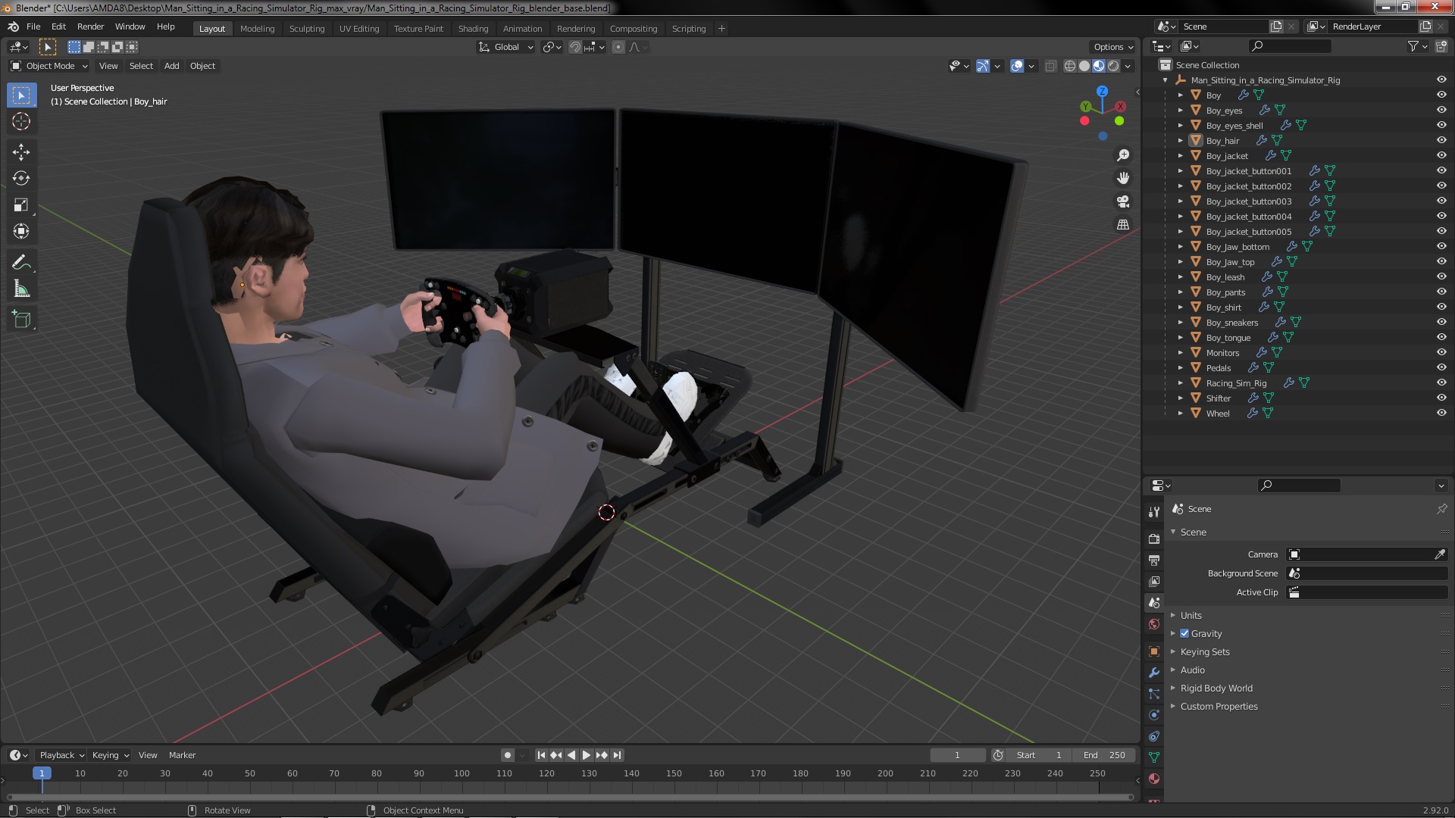Screen dimensions: 1455x818
Task: Expand Racing_Sim_Rig tree item
Action: pos(1180,382)
